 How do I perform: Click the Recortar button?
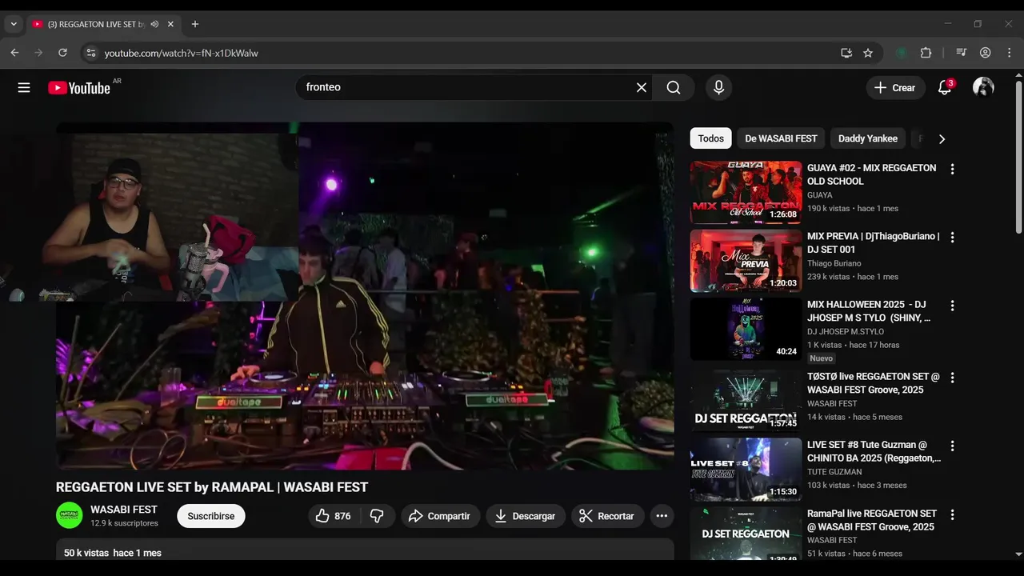tap(607, 516)
